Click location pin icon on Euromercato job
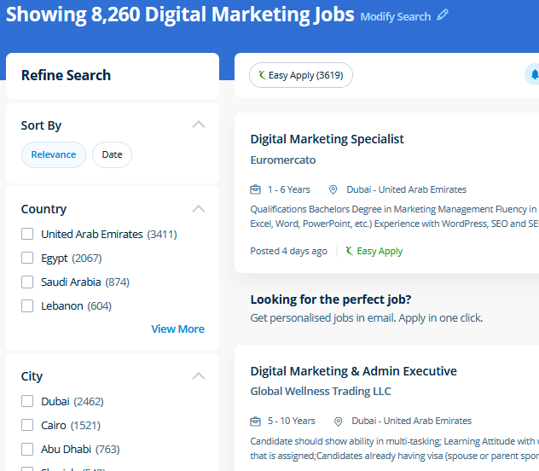 [333, 189]
